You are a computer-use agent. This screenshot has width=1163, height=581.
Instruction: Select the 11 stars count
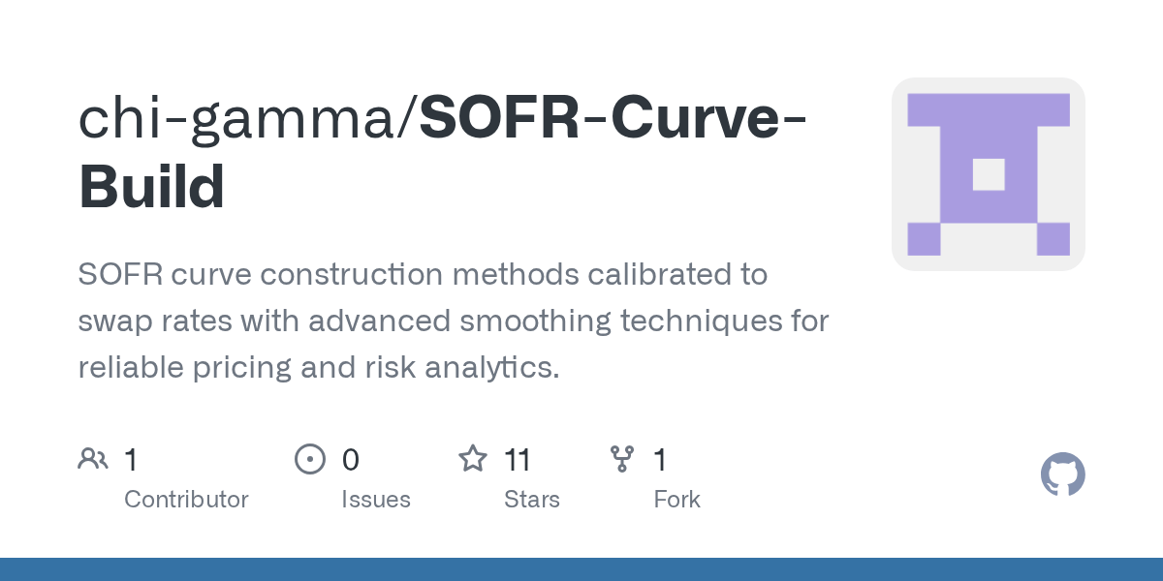518,459
